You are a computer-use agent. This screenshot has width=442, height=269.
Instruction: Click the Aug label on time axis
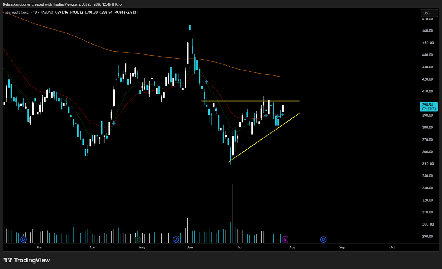click(292, 248)
